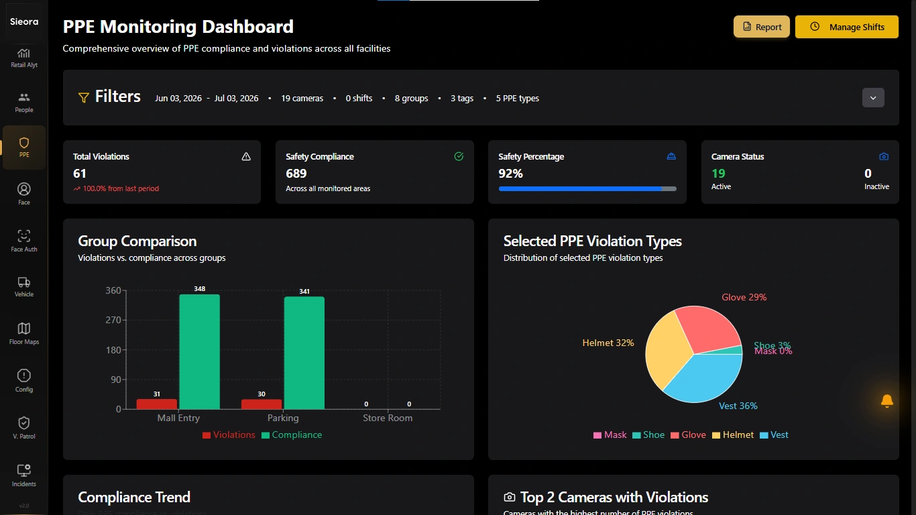Click the Safety Compliance check icon
This screenshot has height=515, width=916.
pos(459,156)
